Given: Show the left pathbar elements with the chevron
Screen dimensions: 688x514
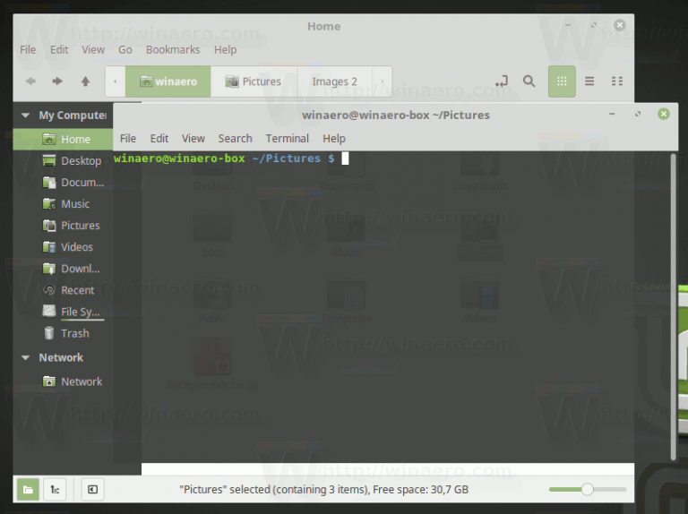Looking at the screenshot, I should tap(116, 81).
